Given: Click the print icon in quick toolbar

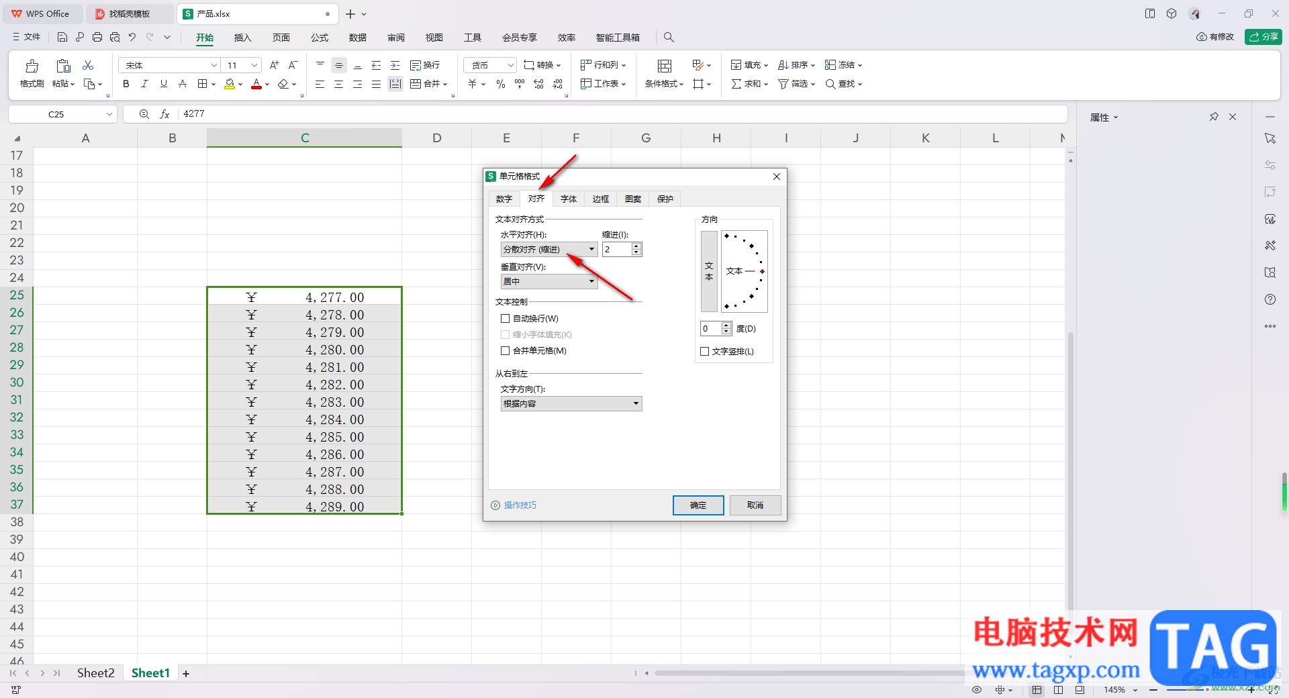Looking at the screenshot, I should coord(97,37).
